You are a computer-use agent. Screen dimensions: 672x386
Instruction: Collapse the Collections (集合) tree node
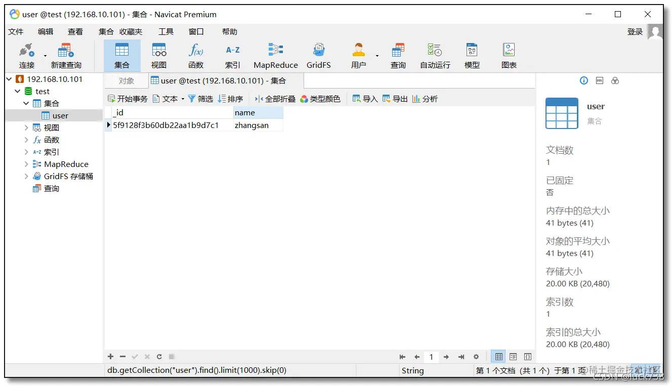click(26, 103)
